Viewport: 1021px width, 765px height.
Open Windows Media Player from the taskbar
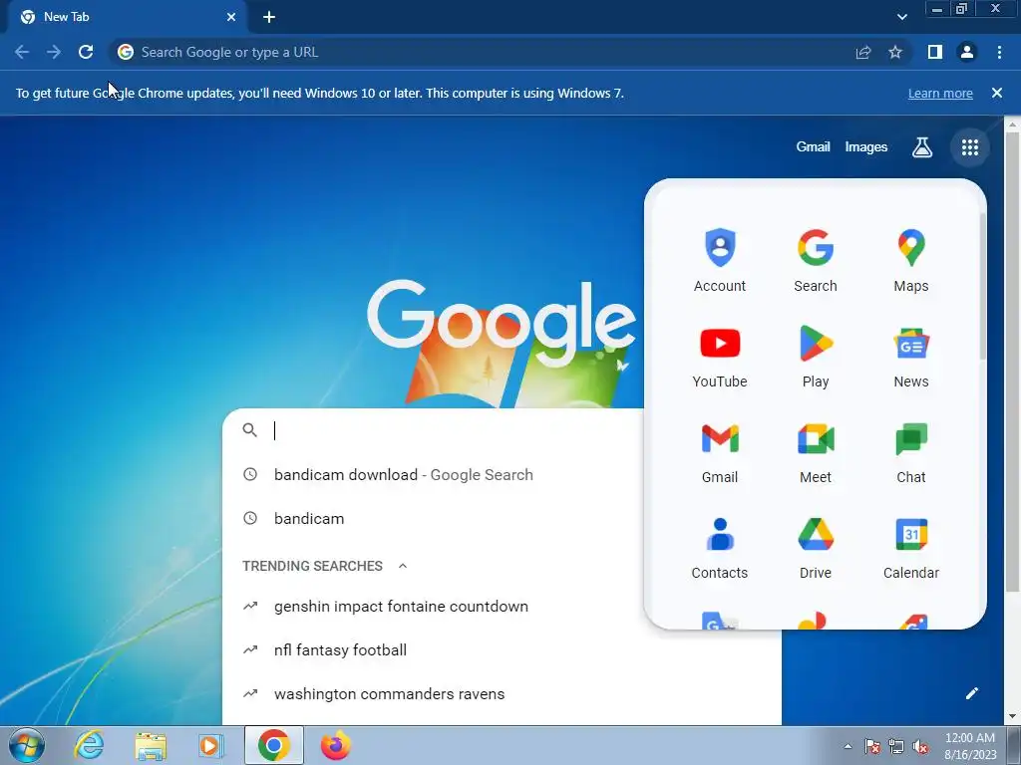(x=211, y=745)
